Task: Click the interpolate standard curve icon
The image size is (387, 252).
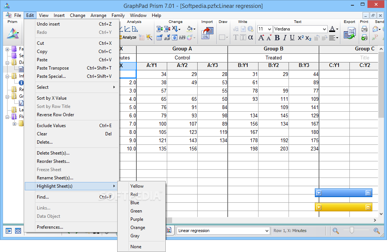Action: coord(135,29)
